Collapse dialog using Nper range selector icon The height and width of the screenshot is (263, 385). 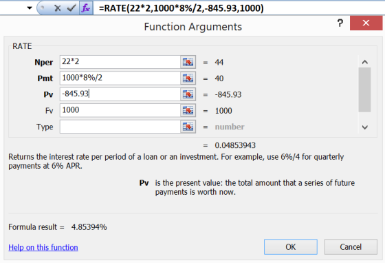188,62
